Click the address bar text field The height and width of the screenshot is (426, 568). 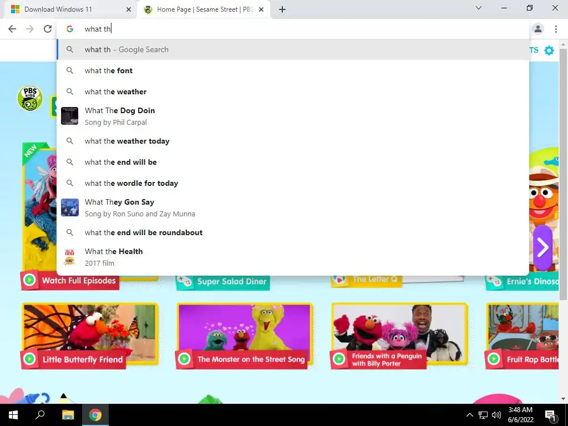tap(293, 29)
